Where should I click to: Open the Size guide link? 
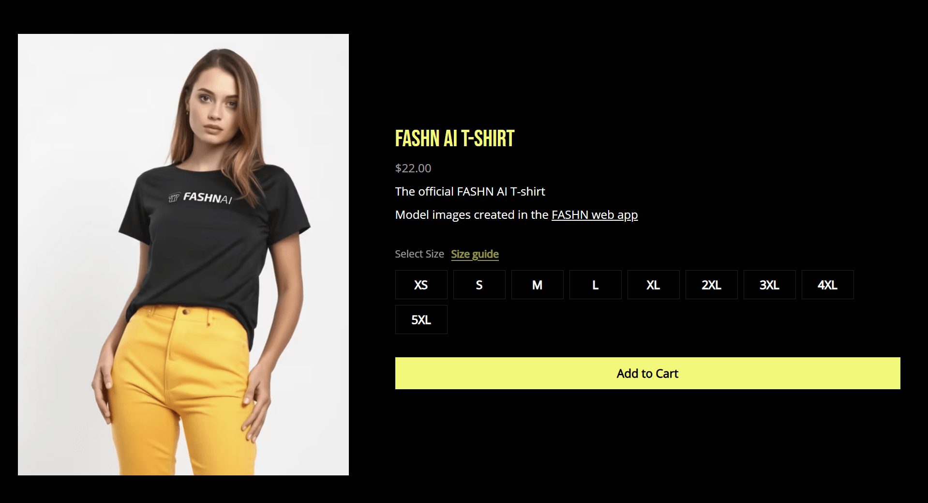pos(475,254)
